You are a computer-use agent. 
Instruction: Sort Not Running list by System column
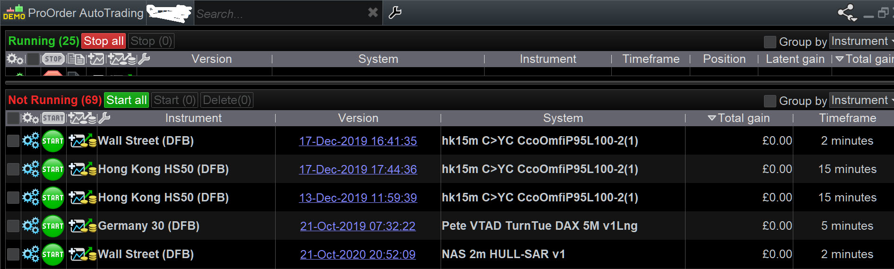pyautogui.click(x=563, y=118)
